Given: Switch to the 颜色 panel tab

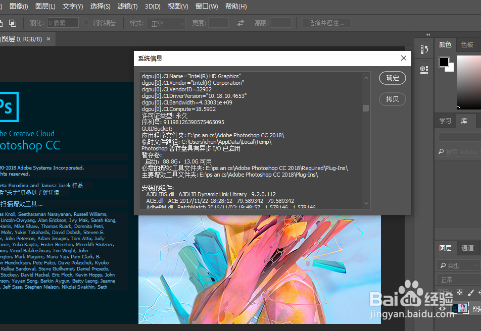Looking at the screenshot, I should point(445,45).
